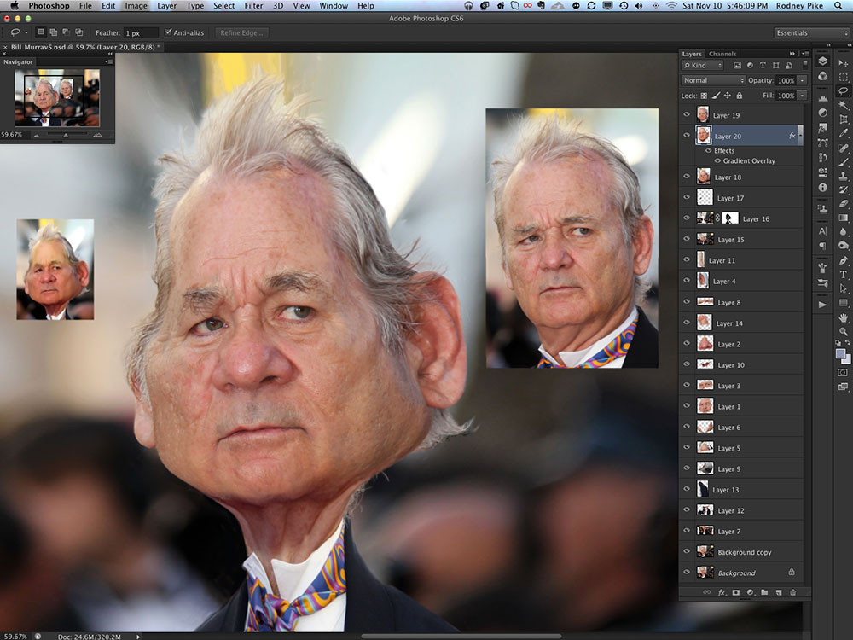Filter layers by type layers icon
The image size is (853, 640).
(x=763, y=66)
